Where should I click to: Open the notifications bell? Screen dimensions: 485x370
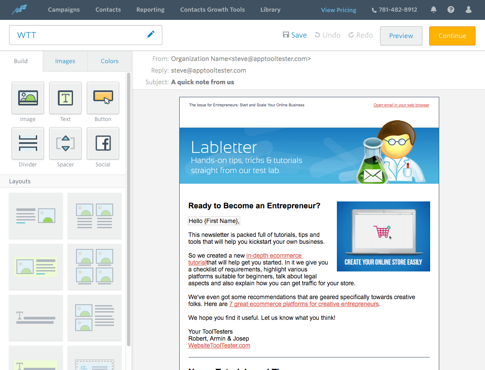[434, 10]
